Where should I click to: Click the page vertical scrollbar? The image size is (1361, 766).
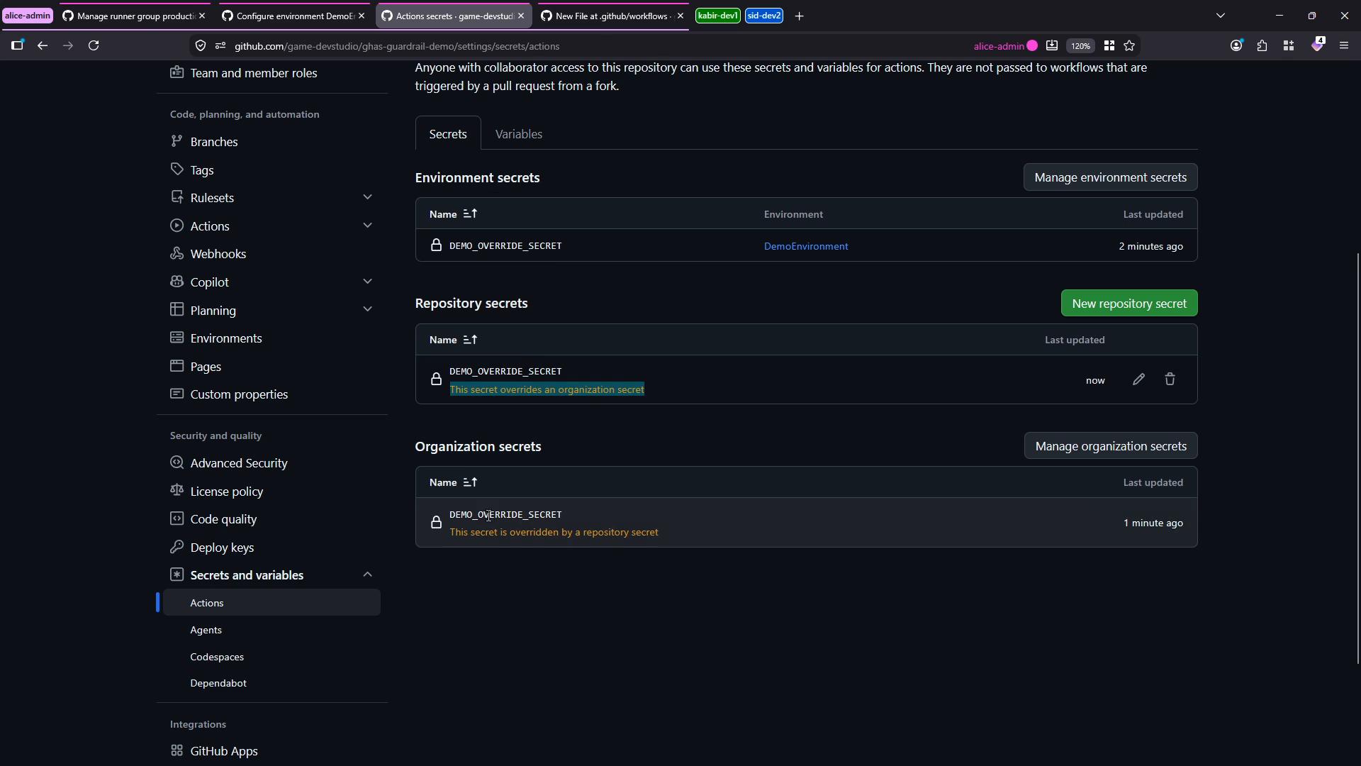tap(1357, 458)
